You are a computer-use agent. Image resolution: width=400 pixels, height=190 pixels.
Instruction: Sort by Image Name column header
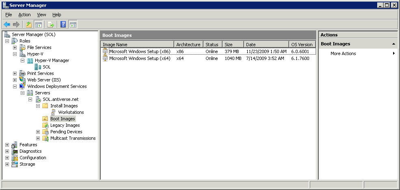tap(137, 45)
